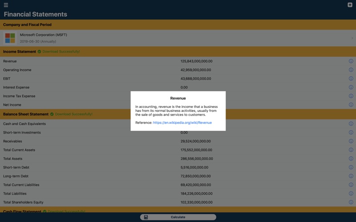Click the Balance Sheet Statement section header
Screen dimensions: 356x222
point(178,114)
